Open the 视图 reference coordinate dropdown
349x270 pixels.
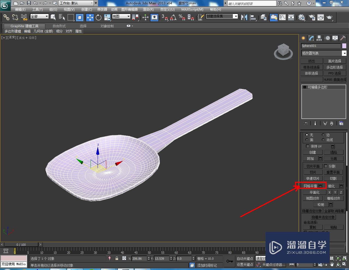coord(121,16)
